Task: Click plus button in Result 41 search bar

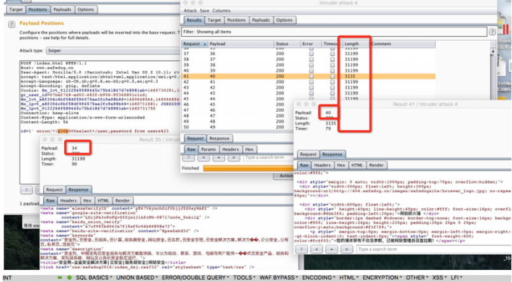Action: [x=331, y=250]
